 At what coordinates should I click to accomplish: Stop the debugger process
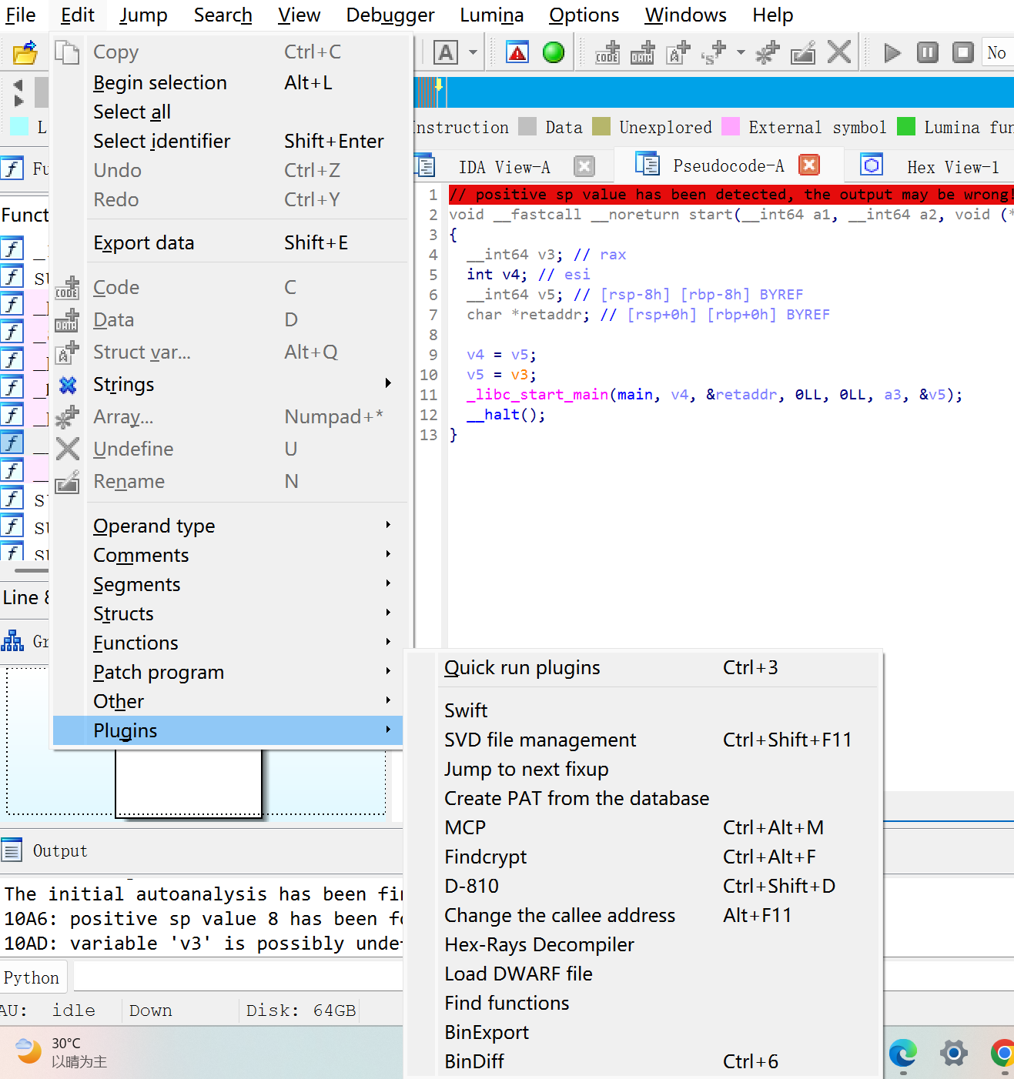963,52
